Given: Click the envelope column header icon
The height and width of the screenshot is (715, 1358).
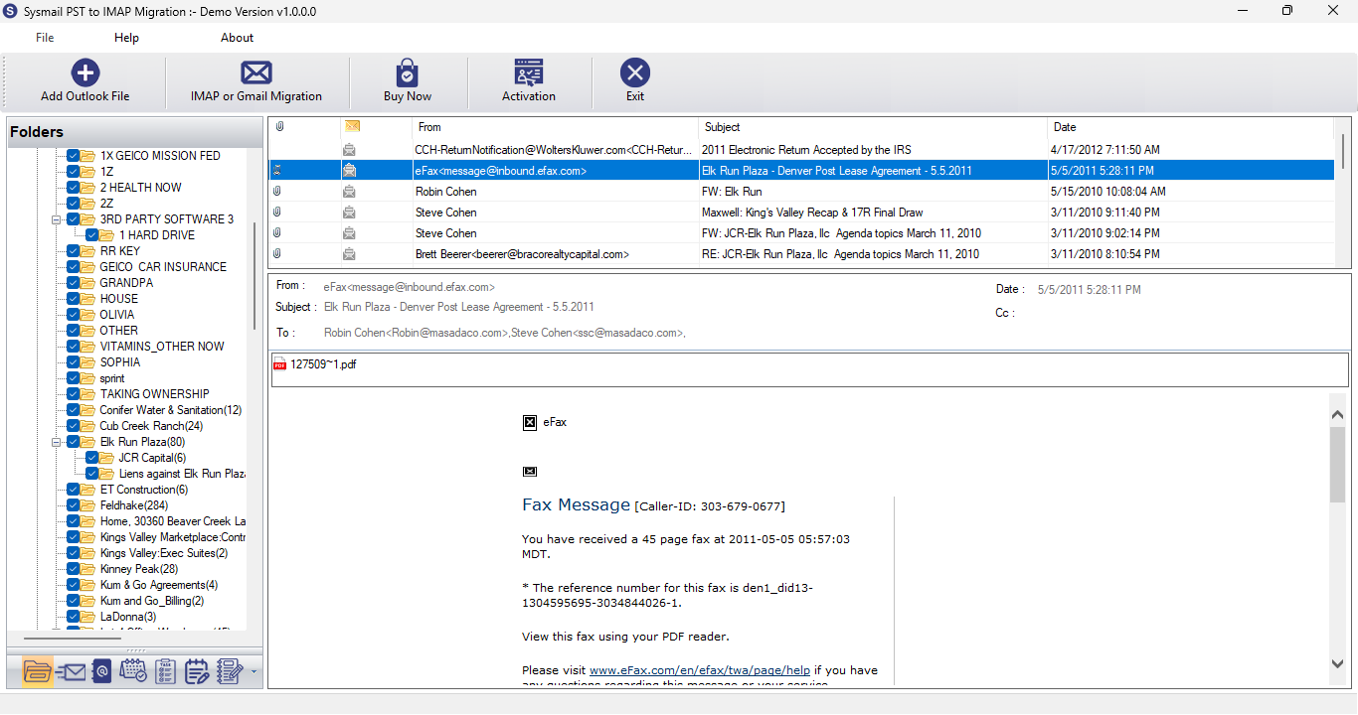Looking at the screenshot, I should [352, 126].
